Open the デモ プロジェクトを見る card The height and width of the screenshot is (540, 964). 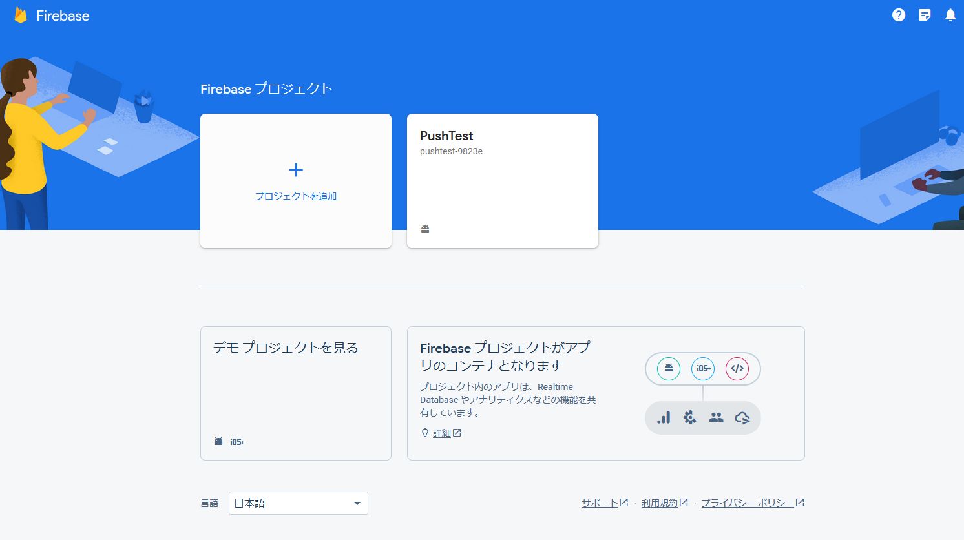point(296,393)
